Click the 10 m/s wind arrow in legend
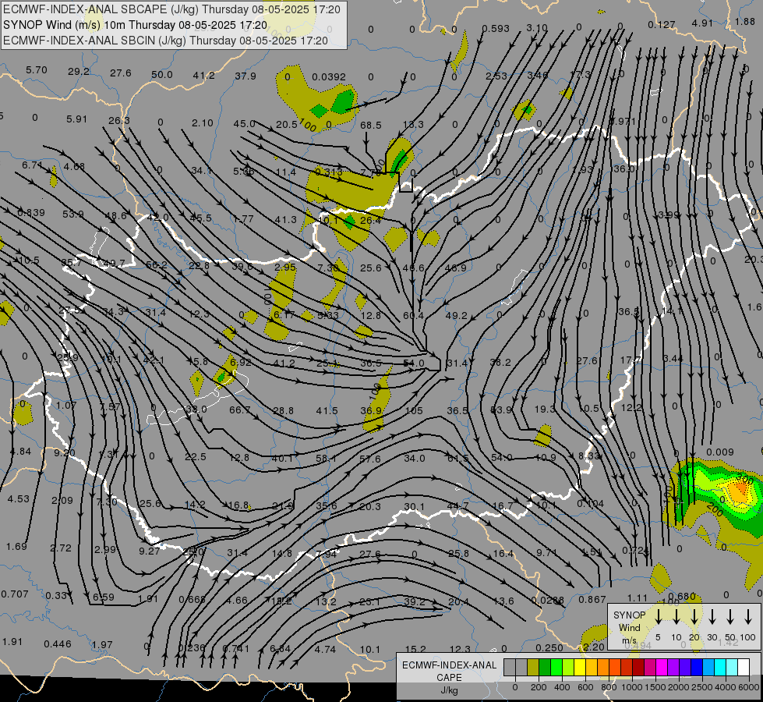Viewport: 763px width, 702px height. 676,616
